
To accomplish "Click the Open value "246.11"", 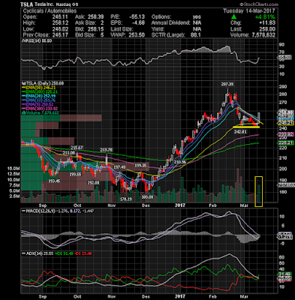I will tap(60, 17).
